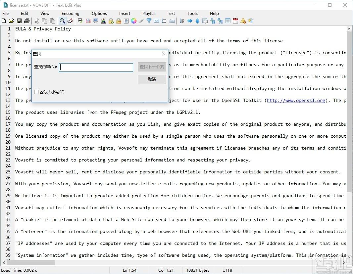Click the numbered list icon

(164, 21)
